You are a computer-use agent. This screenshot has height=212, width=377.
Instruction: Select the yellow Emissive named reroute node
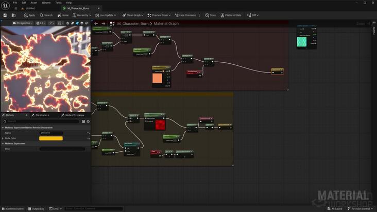click(278, 72)
